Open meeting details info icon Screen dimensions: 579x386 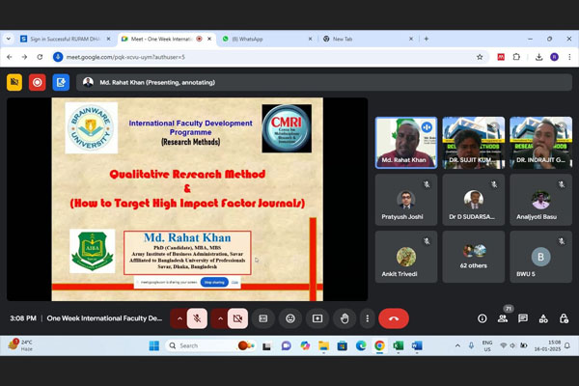pyautogui.click(x=482, y=317)
